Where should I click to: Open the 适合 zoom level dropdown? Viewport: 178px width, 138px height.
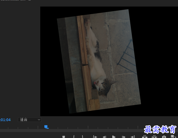coord(30,119)
